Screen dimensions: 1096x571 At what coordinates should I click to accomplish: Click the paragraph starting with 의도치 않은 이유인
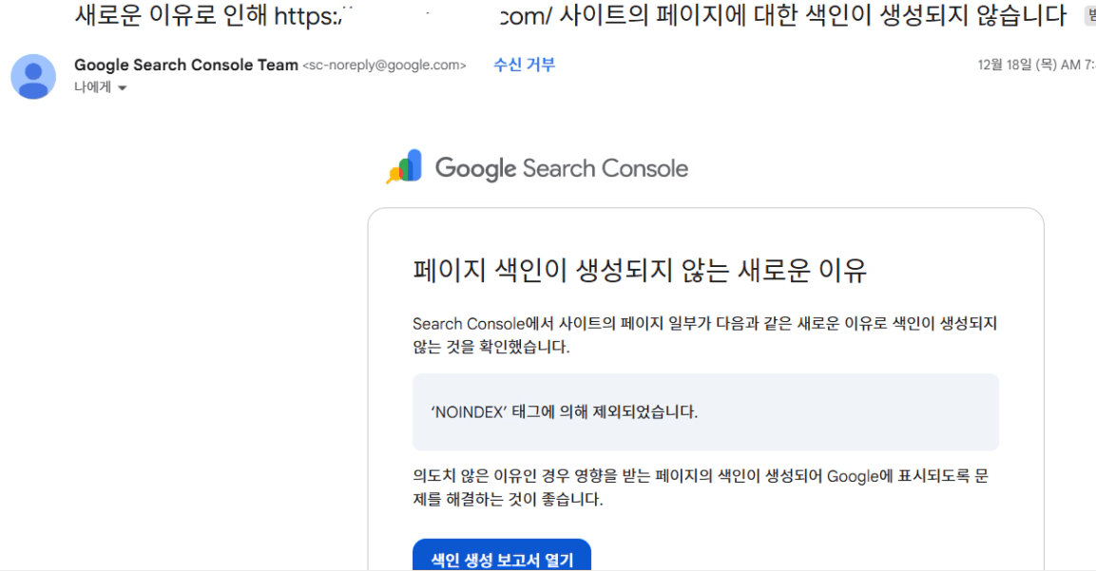click(701, 486)
